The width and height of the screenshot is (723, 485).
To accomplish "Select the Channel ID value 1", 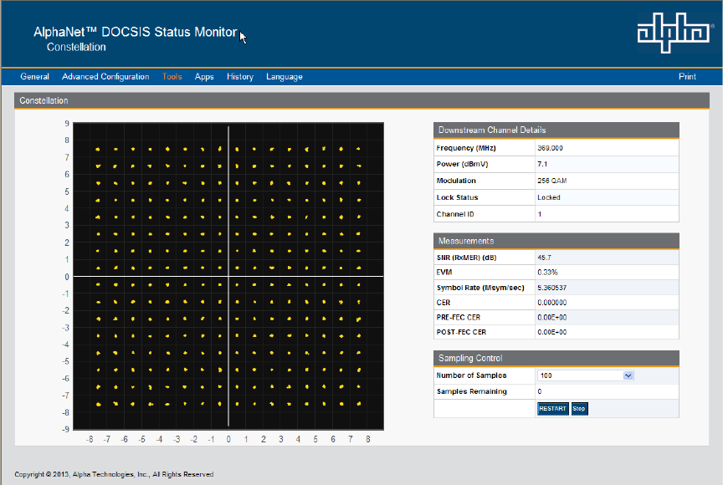I will pos(540,214).
